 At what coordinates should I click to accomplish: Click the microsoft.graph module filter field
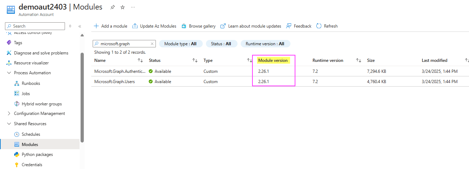pyautogui.click(x=124, y=44)
